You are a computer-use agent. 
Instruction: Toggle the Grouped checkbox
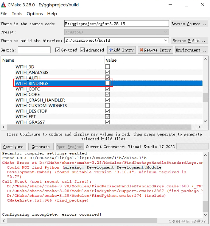click(57, 50)
